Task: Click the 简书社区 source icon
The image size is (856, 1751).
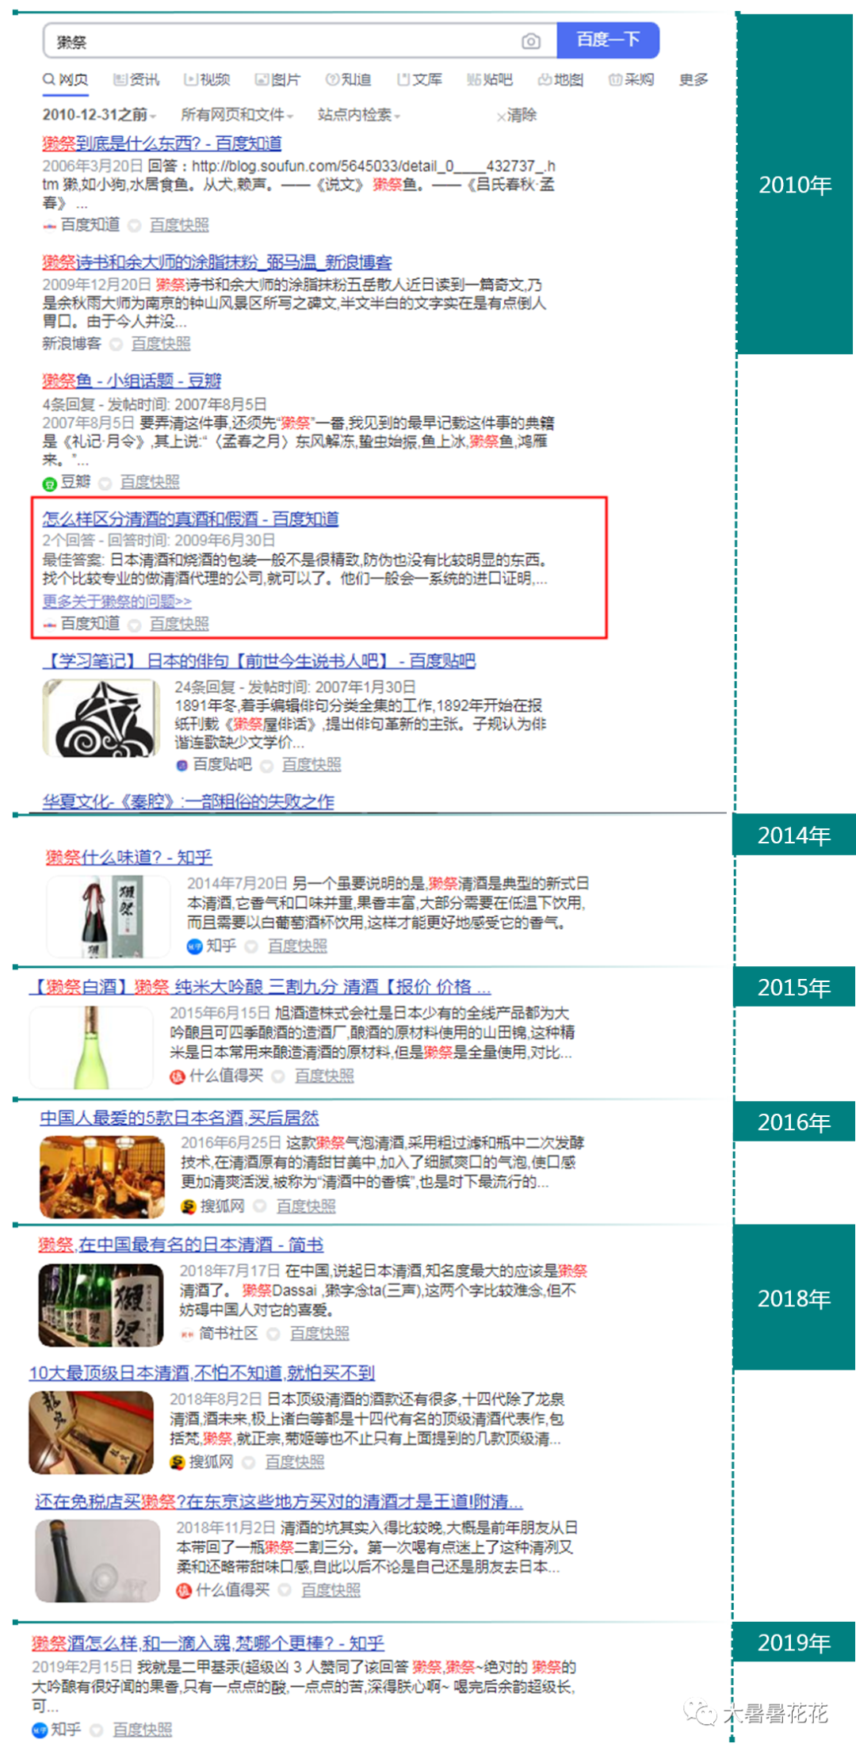Action: tap(187, 1334)
